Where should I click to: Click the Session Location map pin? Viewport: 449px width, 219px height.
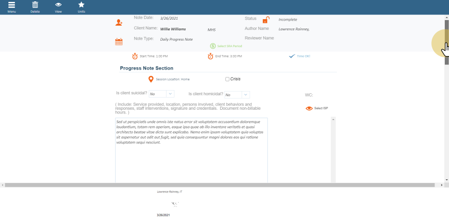[151, 79]
